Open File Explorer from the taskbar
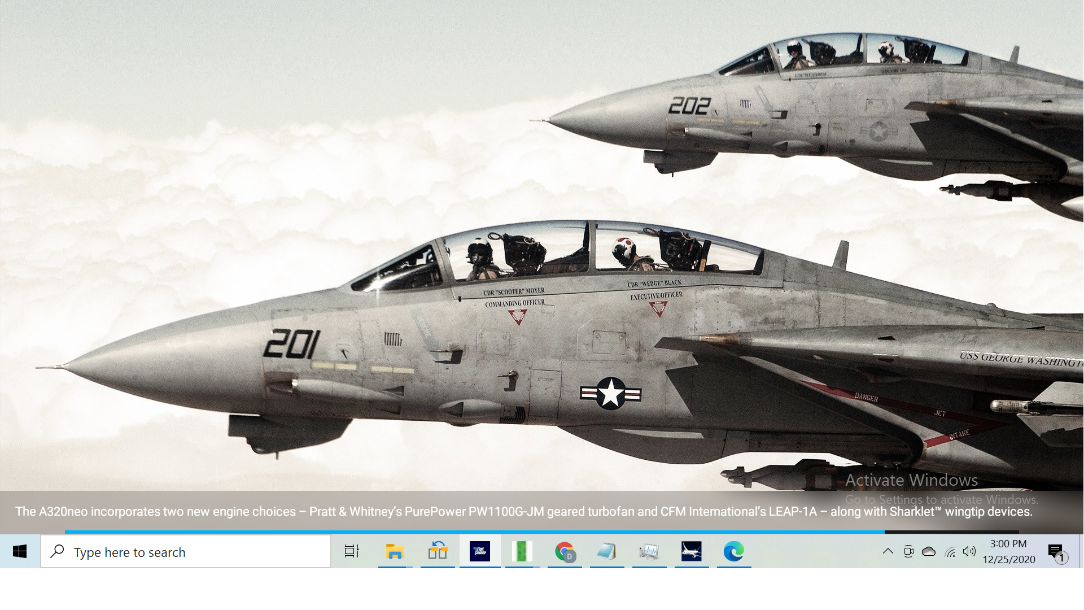 click(395, 552)
